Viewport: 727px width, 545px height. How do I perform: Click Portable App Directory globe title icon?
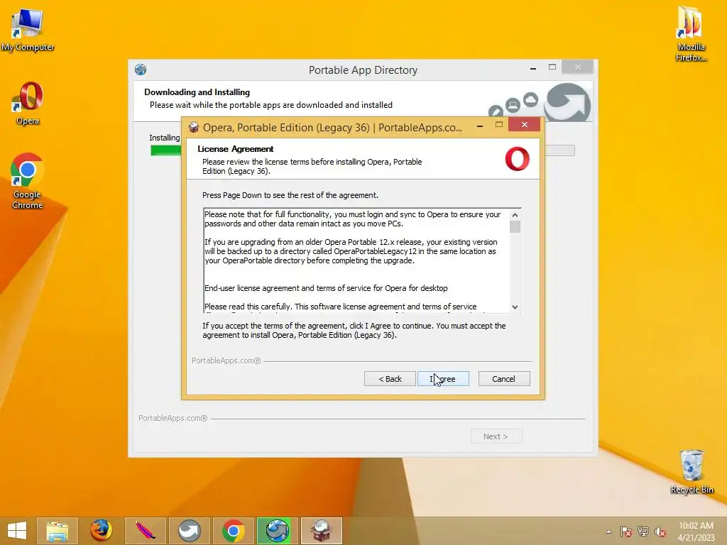pyautogui.click(x=141, y=70)
